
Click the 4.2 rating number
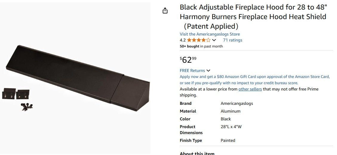[x=183, y=40]
